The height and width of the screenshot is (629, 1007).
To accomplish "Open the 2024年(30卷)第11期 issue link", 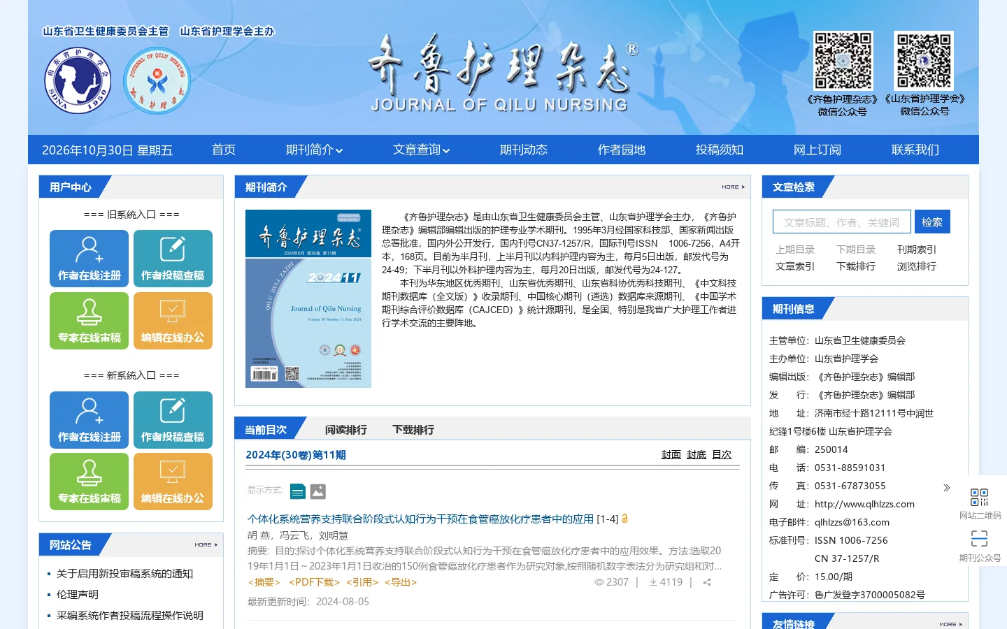I will pyautogui.click(x=296, y=455).
